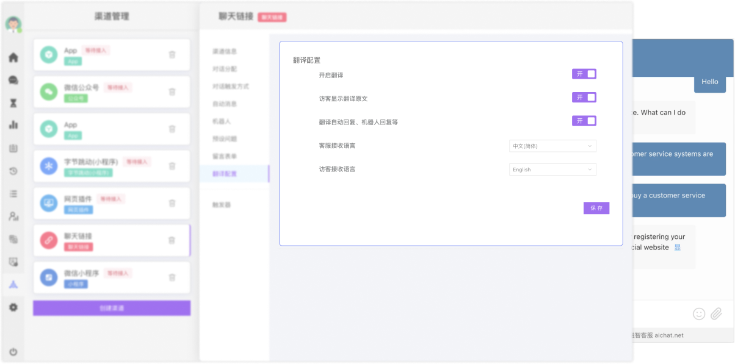Open the chat bubbles icon in sidebar
Screen dimensions: 735x364
pyautogui.click(x=13, y=80)
